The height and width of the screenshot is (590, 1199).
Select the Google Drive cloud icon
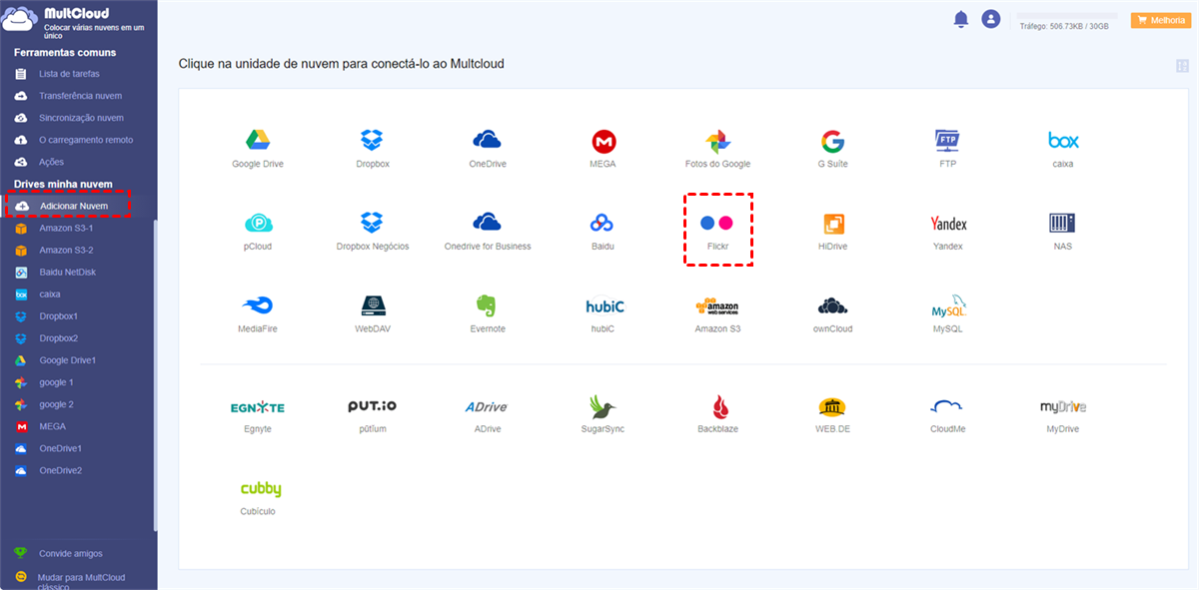click(x=258, y=141)
